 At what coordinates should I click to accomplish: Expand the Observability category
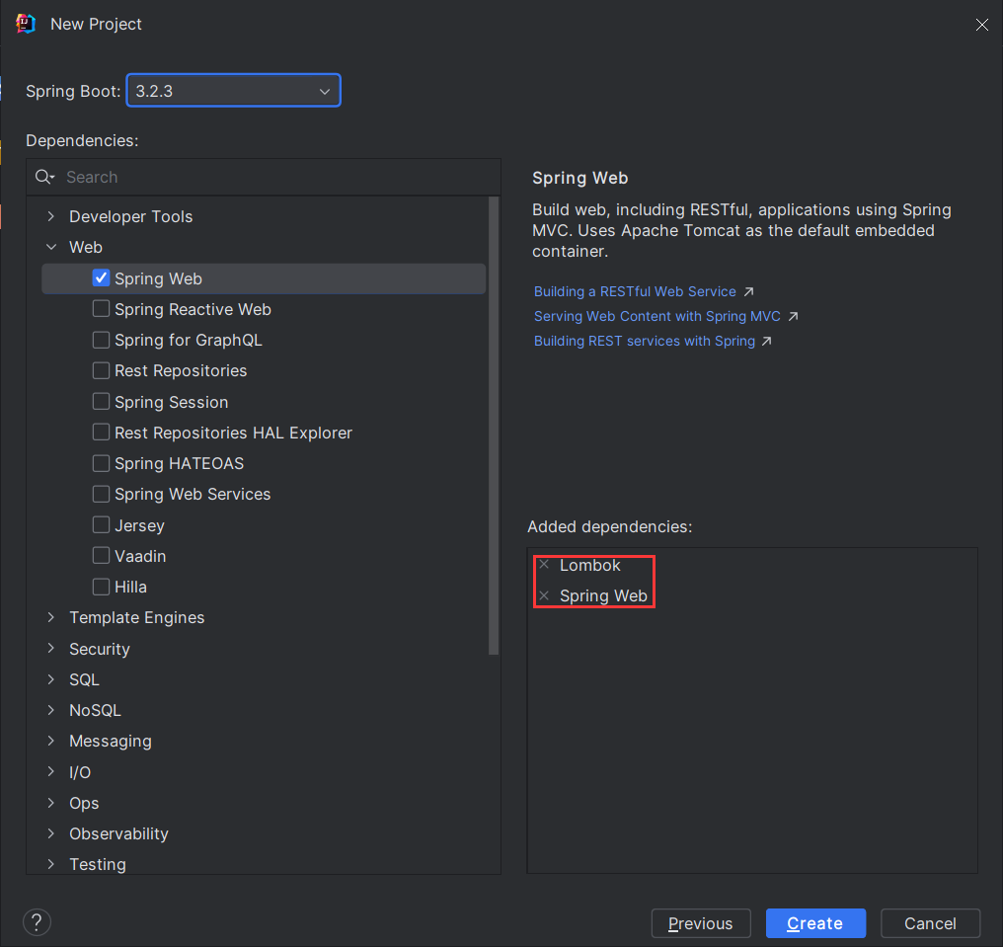[51, 833]
